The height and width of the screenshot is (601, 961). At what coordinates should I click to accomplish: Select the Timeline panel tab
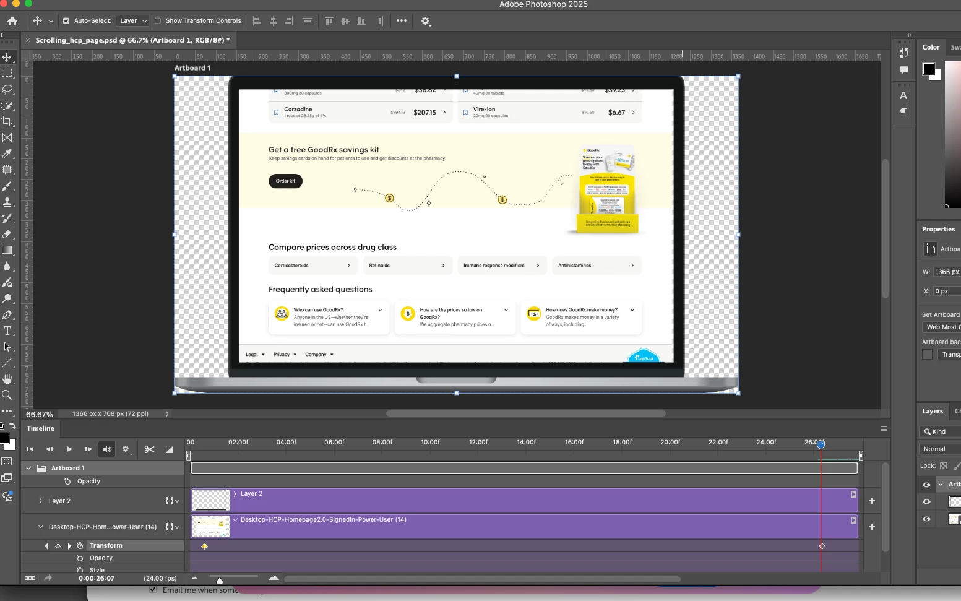tap(40, 428)
